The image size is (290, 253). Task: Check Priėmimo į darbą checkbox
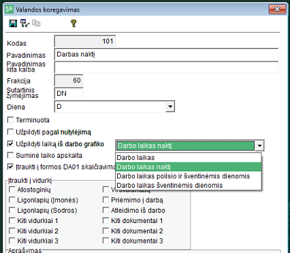click(106, 200)
